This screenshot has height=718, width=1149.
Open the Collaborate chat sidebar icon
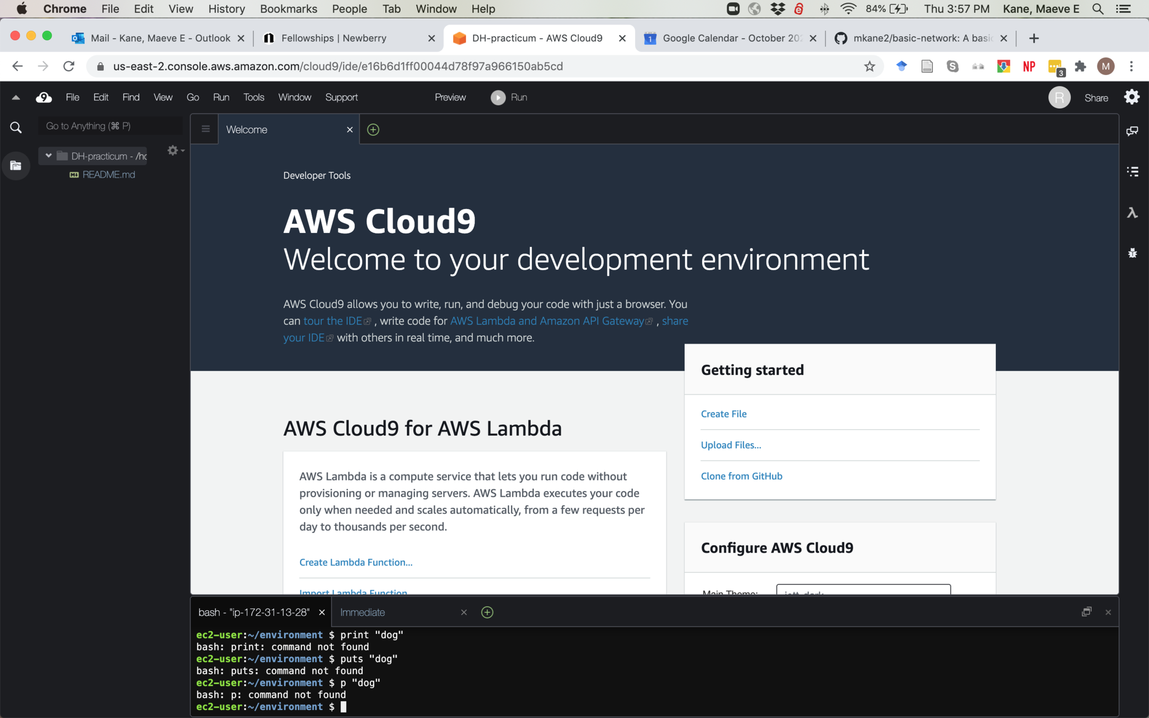[1132, 131]
